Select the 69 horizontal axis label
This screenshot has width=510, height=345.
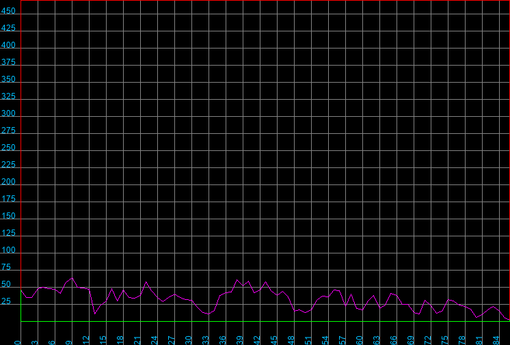tap(410, 340)
